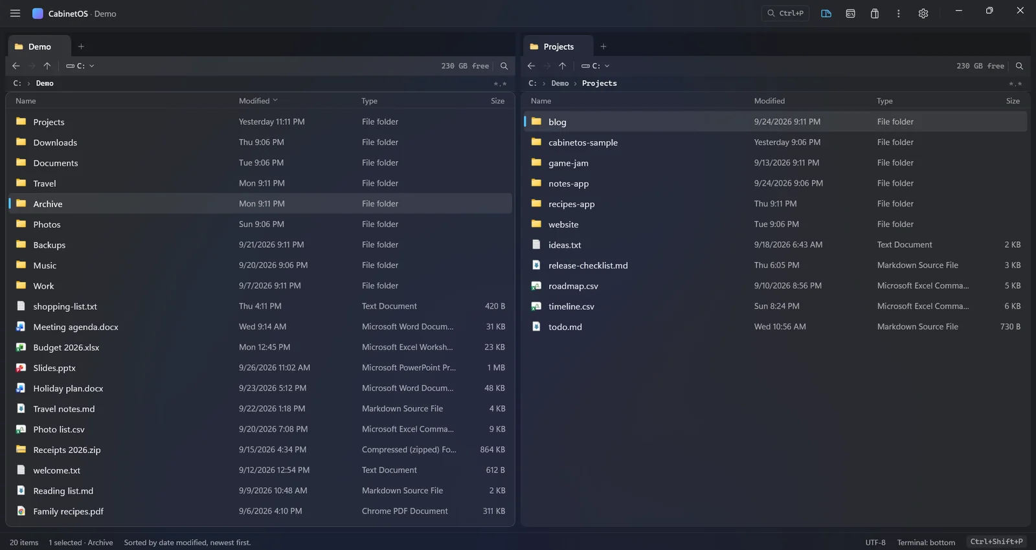Sort Demo pane by Name column
1036x550 pixels.
(x=26, y=101)
